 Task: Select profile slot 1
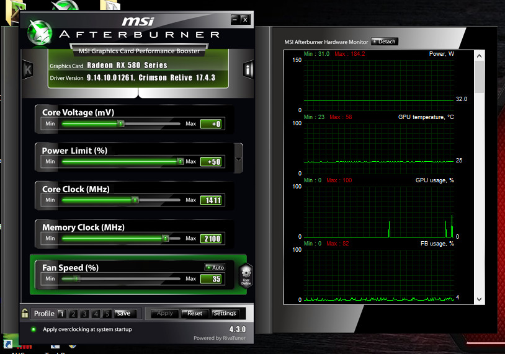(61, 314)
